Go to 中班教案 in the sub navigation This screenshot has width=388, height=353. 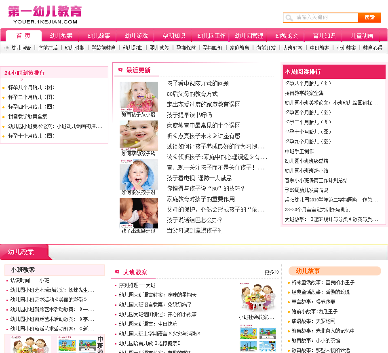(319, 48)
